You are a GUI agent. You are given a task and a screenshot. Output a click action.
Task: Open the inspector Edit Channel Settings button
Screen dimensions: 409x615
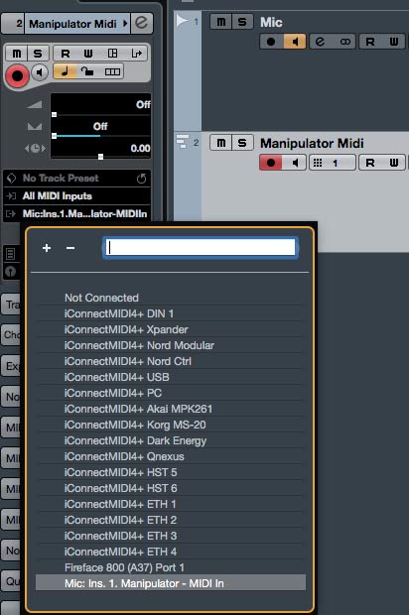142,23
